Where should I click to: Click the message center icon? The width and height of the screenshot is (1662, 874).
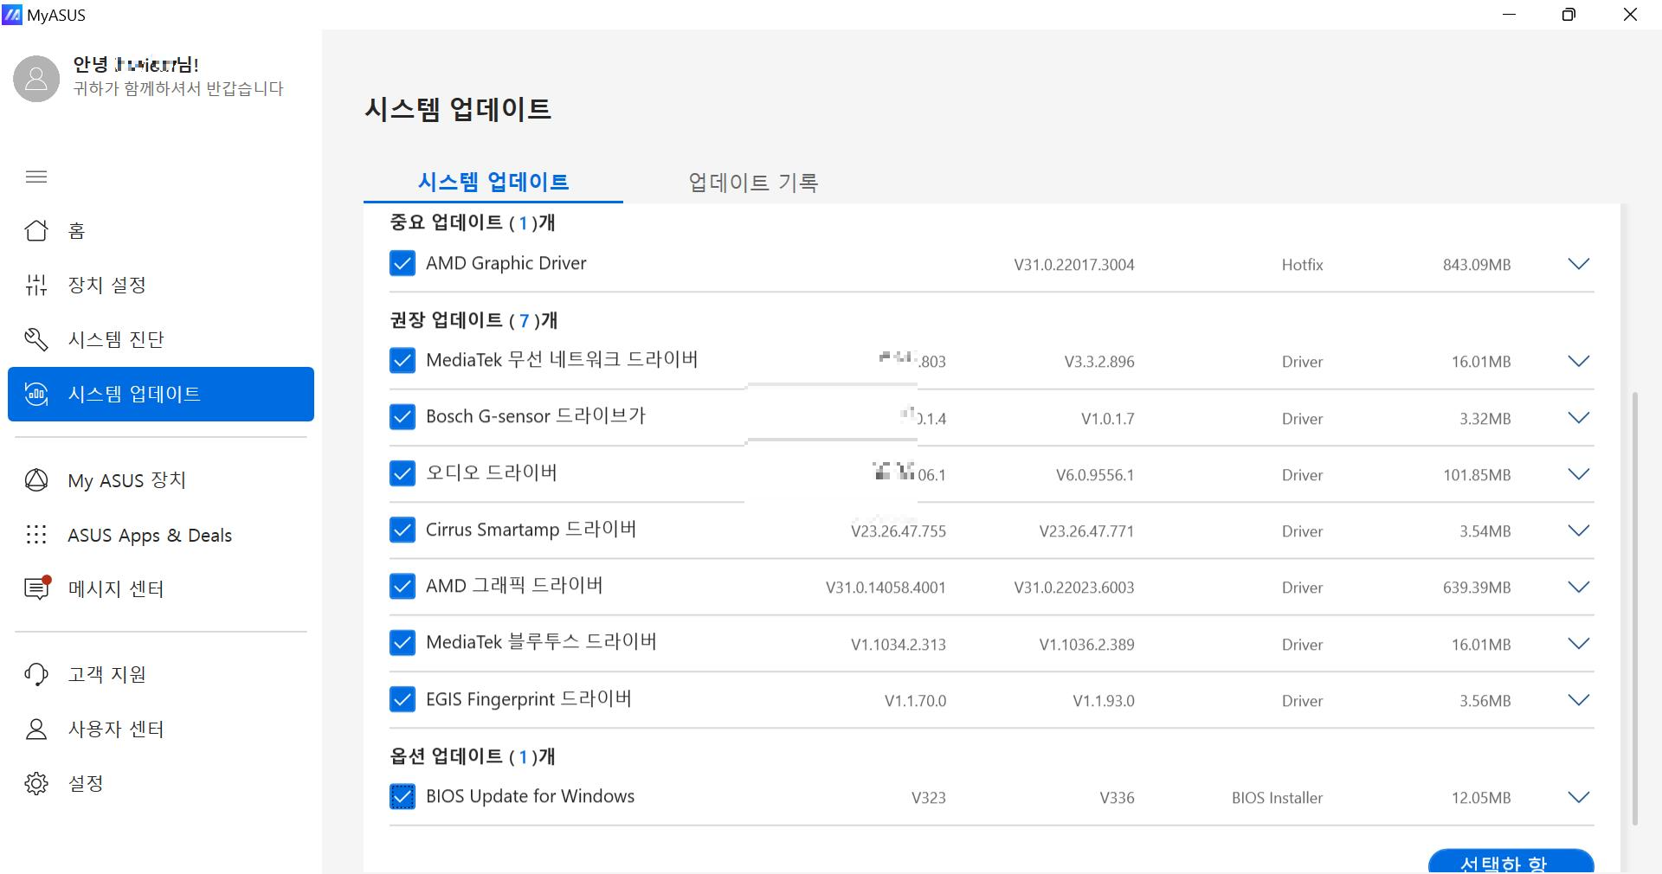[36, 588]
